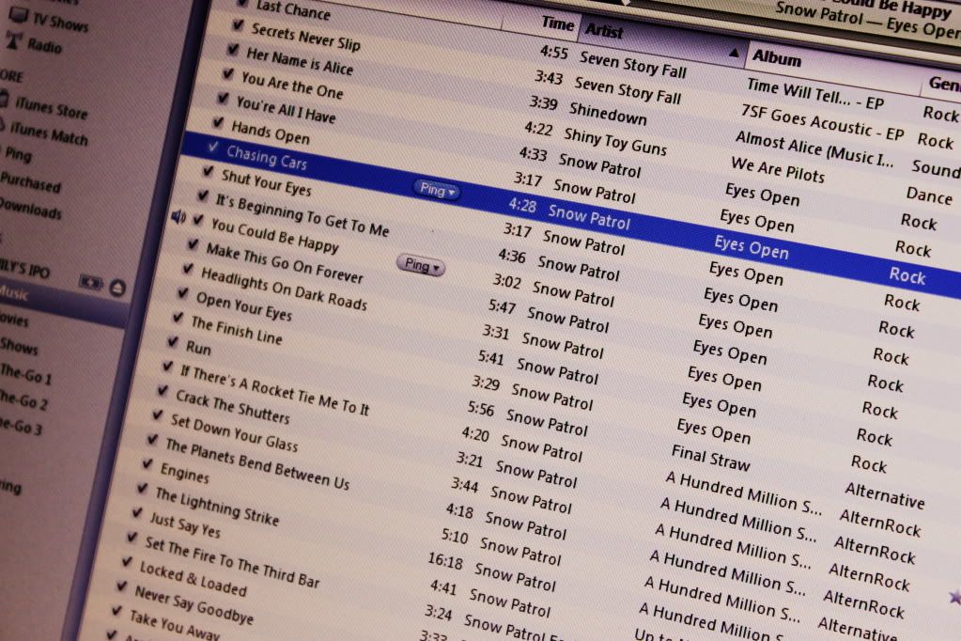Screen dimensions: 961x641
Task: Select the song 'Set Down Your Glass'
Action: pyautogui.click(x=235, y=432)
